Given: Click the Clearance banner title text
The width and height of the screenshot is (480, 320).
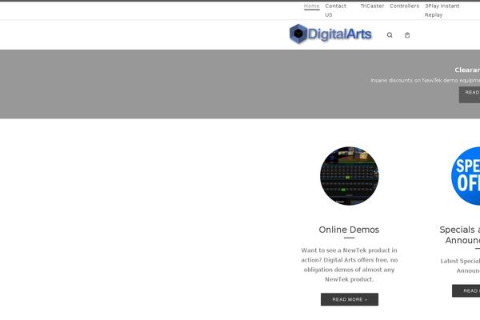Looking at the screenshot, I should pyautogui.click(x=467, y=70).
